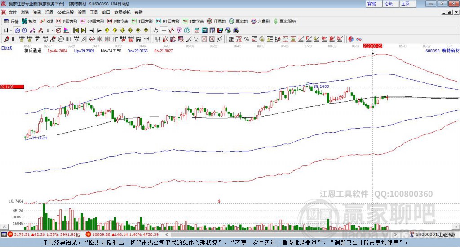Click the 日K线 period label
This screenshot has width=460, height=247.
pos(7,48)
